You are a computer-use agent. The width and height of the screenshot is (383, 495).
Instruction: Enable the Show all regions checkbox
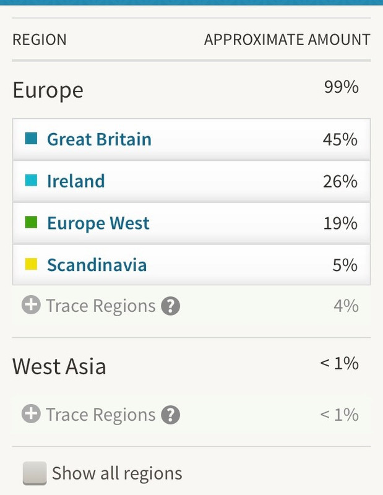[35, 473]
